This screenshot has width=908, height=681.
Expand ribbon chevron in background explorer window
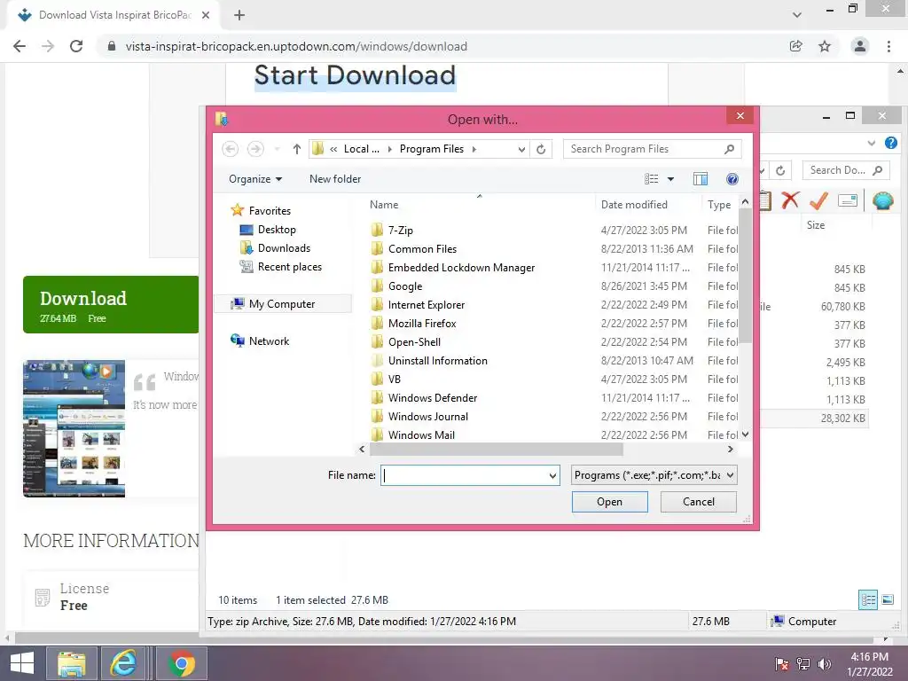(x=872, y=143)
